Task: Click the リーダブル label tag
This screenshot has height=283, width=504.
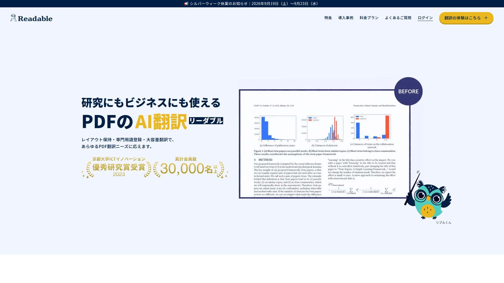Action: [206, 121]
